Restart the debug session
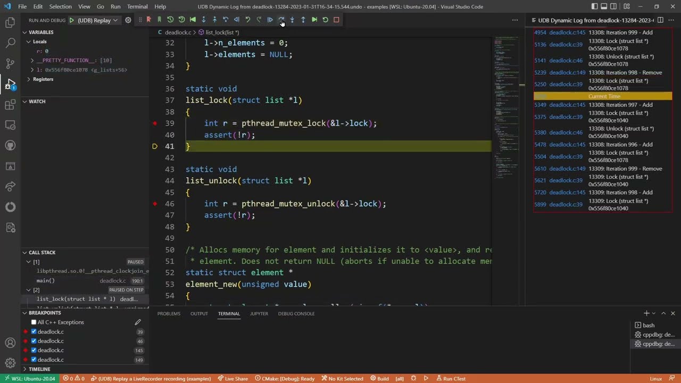Viewport: 681px width, 383px height. [x=326, y=20]
